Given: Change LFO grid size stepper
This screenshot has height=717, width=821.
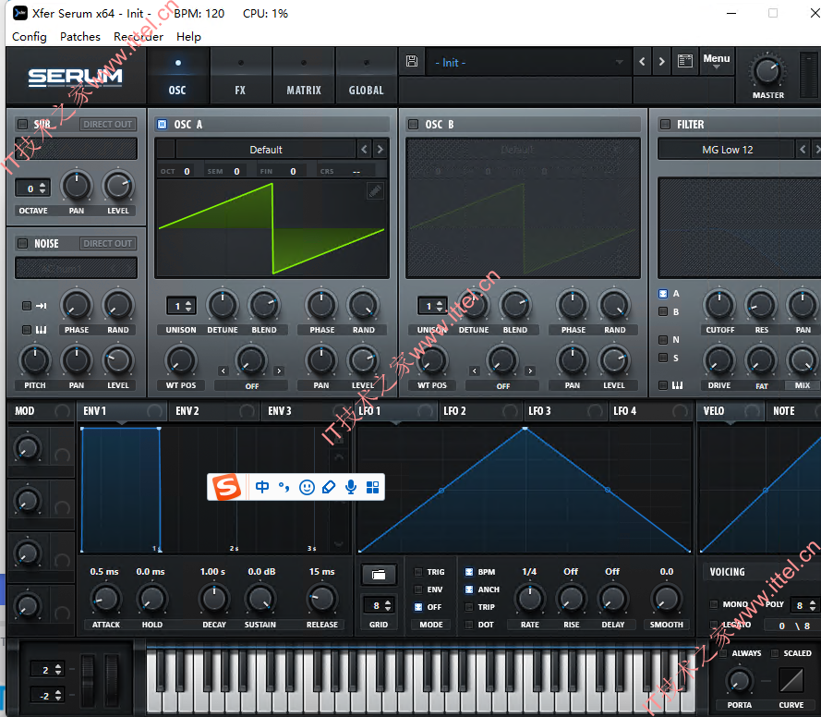Looking at the screenshot, I should tap(378, 605).
